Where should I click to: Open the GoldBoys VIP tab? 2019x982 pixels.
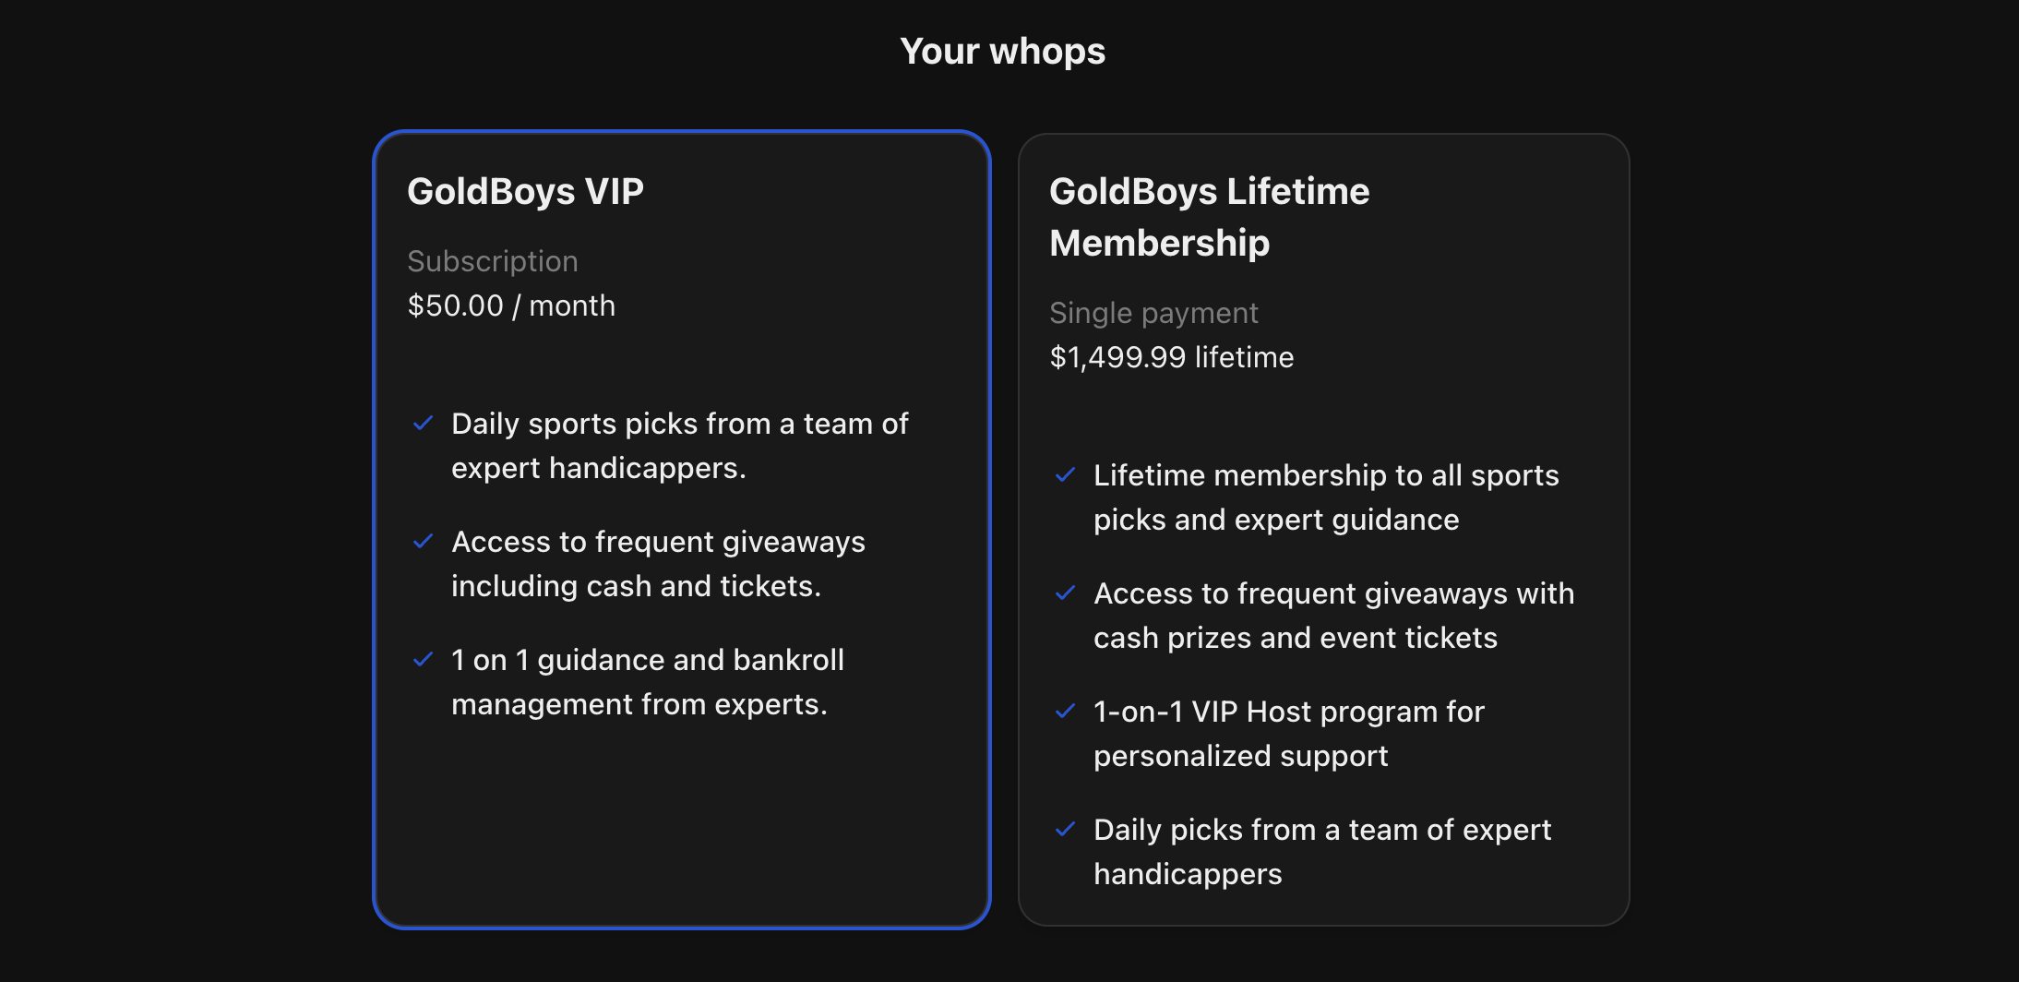(525, 191)
